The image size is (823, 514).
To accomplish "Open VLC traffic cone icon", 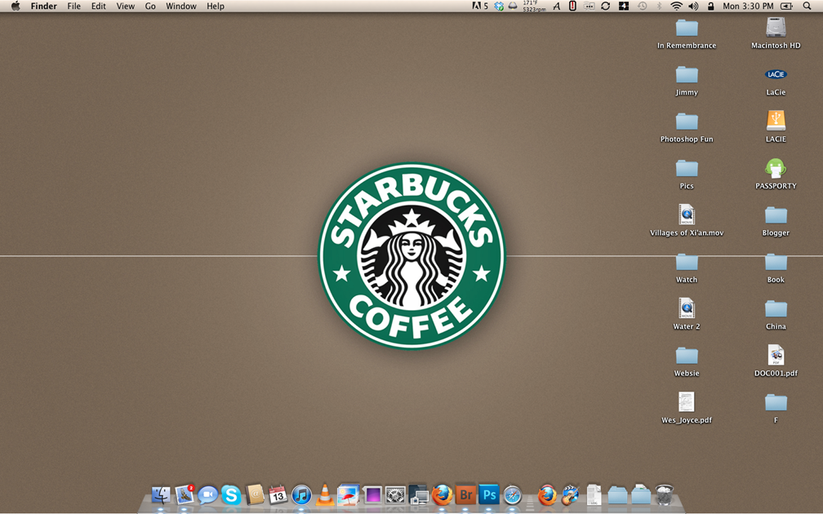I will 325,494.
